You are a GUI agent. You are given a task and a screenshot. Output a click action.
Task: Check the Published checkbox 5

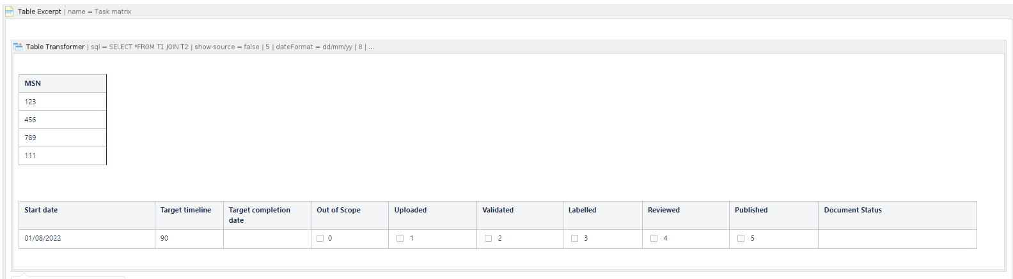coord(741,239)
